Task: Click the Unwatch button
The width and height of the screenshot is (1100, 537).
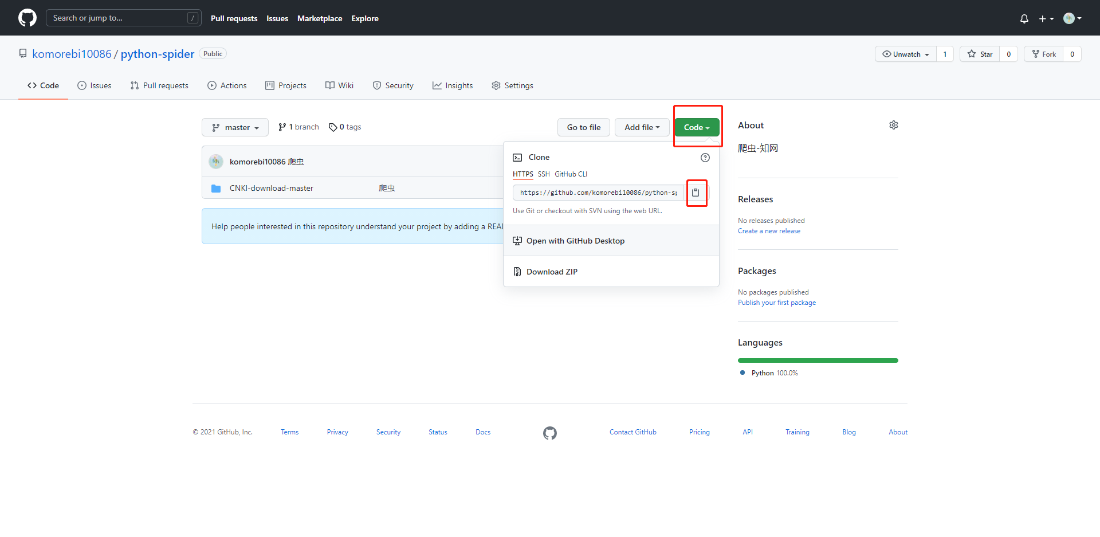Action: tap(906, 54)
